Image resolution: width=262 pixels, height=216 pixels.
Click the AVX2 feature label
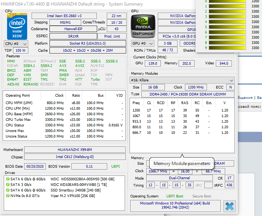[80, 66]
